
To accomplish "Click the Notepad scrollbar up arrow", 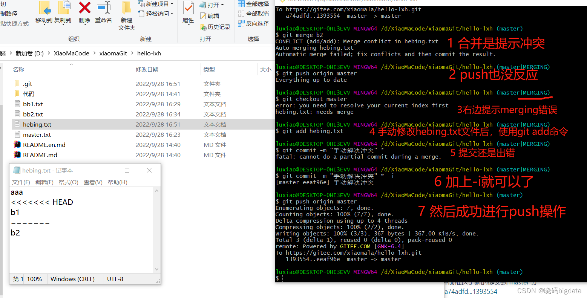I will click(x=157, y=191).
